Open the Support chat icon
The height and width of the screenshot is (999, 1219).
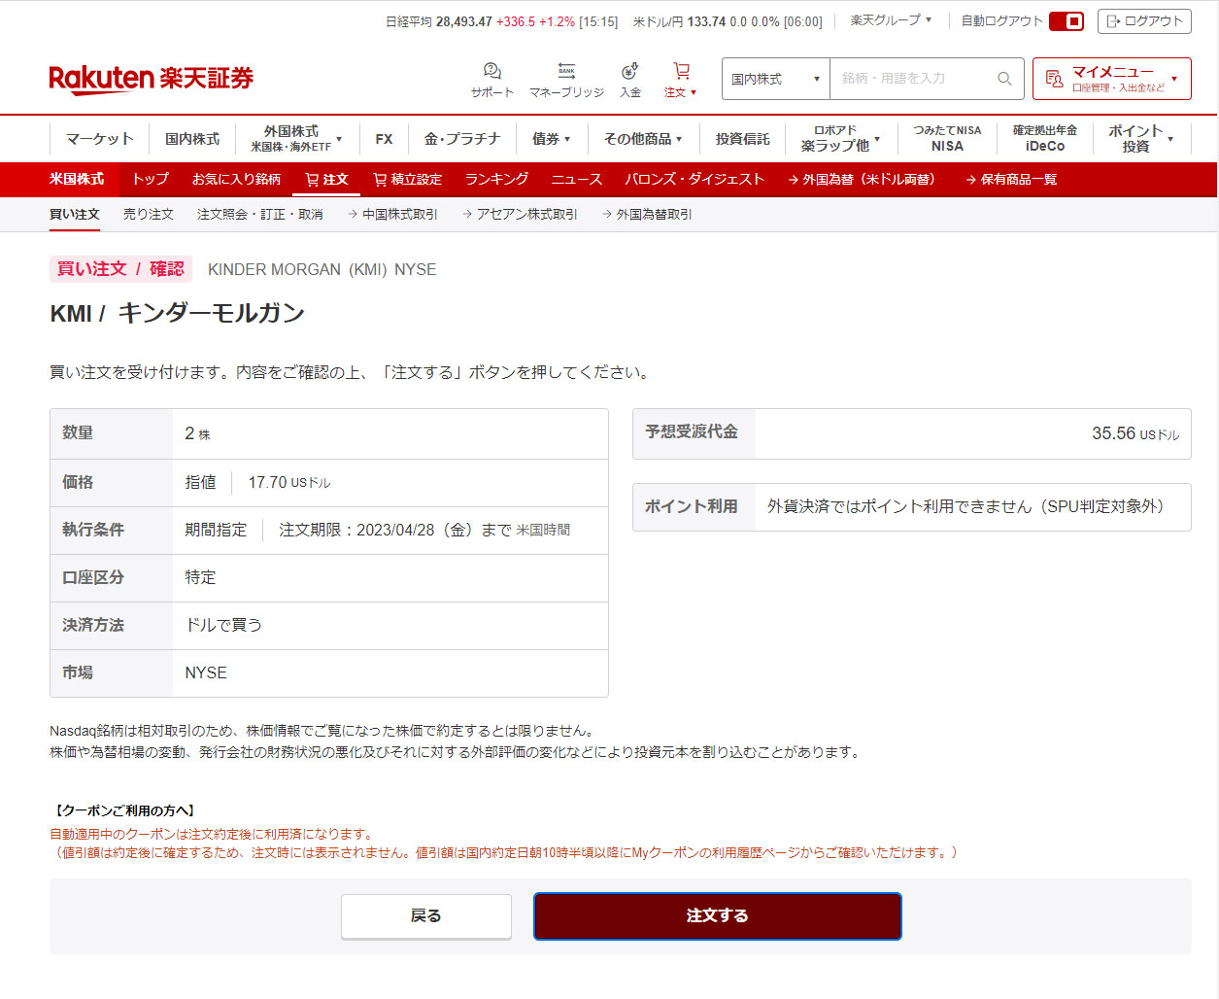(x=491, y=72)
